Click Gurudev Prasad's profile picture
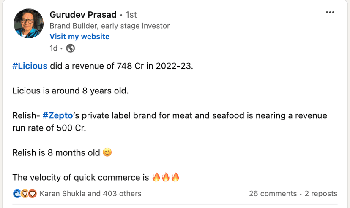The width and height of the screenshot is (350, 208). pos(29,24)
